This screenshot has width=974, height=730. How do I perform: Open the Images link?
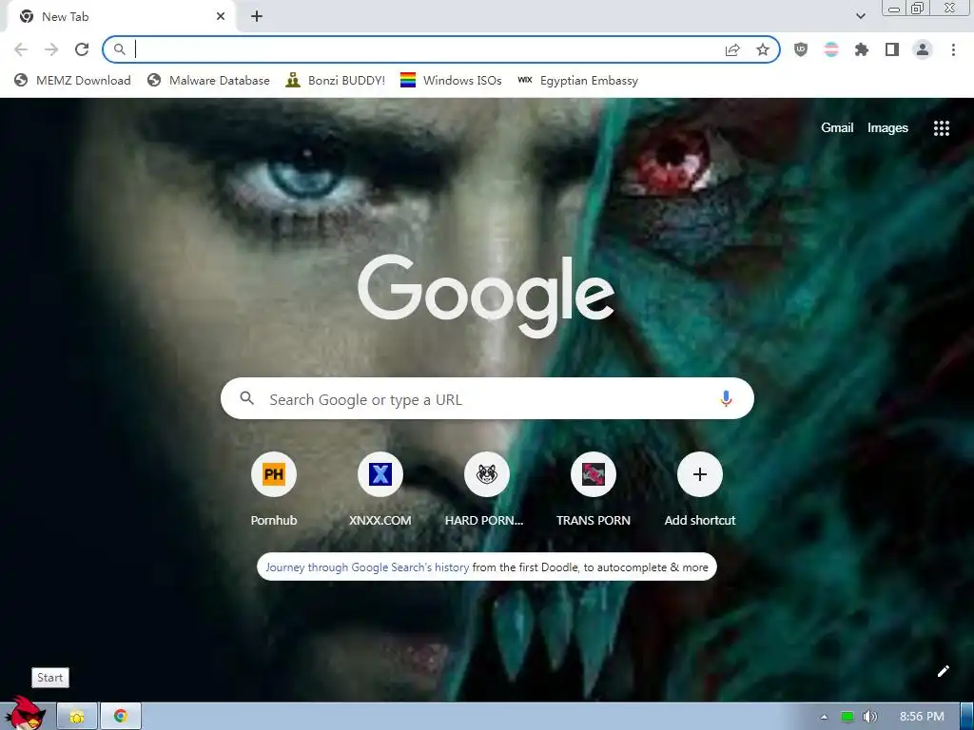click(887, 128)
